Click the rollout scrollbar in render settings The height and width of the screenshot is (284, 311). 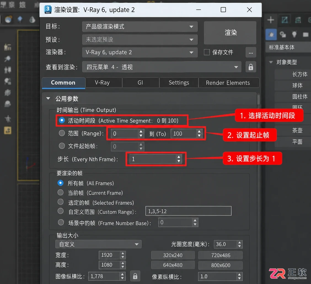pyautogui.click(x=258, y=99)
